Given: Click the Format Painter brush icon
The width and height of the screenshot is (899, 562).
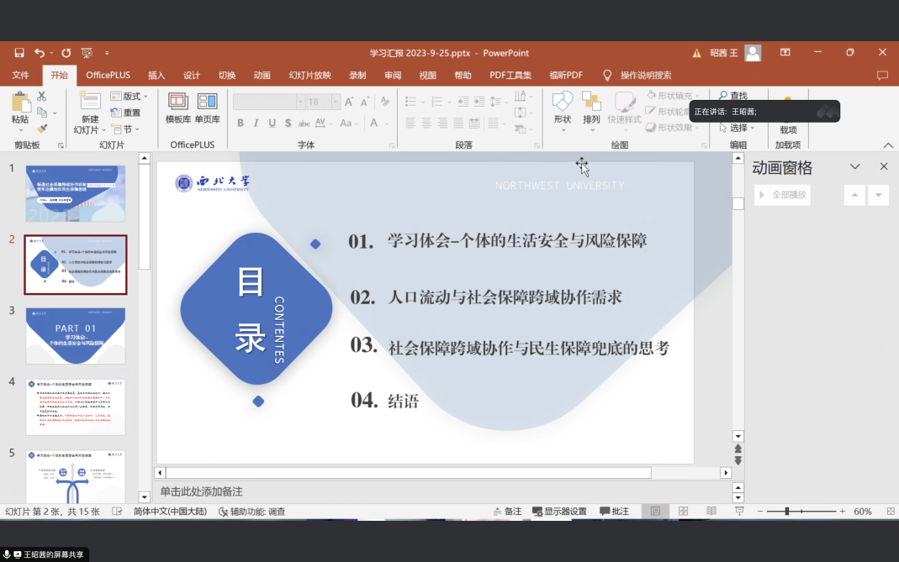Looking at the screenshot, I should click(43, 129).
